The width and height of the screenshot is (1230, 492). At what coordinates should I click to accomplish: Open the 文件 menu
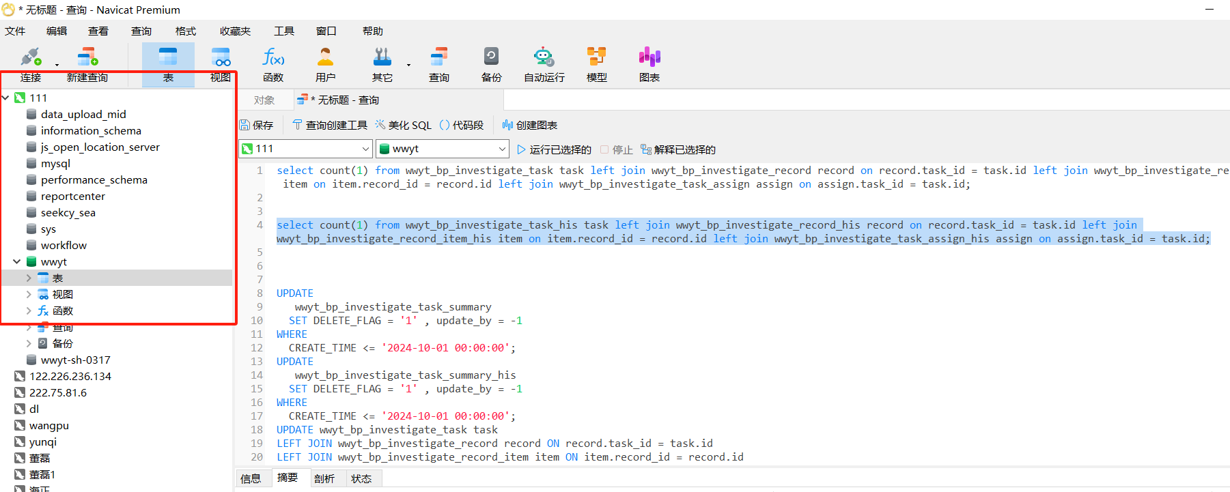coord(15,31)
